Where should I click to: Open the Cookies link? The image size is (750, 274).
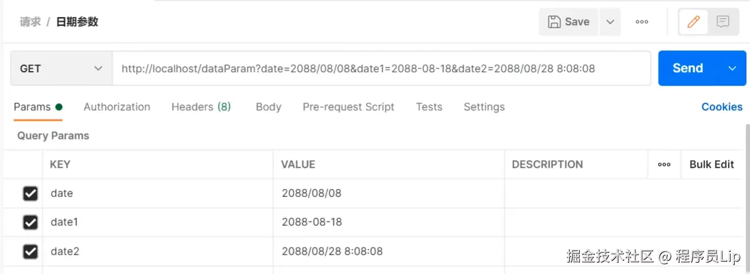click(722, 107)
